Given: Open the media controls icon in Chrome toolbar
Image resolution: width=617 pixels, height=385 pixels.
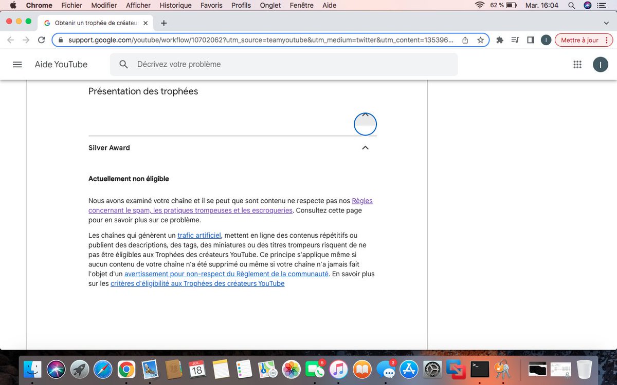Looking at the screenshot, I should click(x=515, y=40).
